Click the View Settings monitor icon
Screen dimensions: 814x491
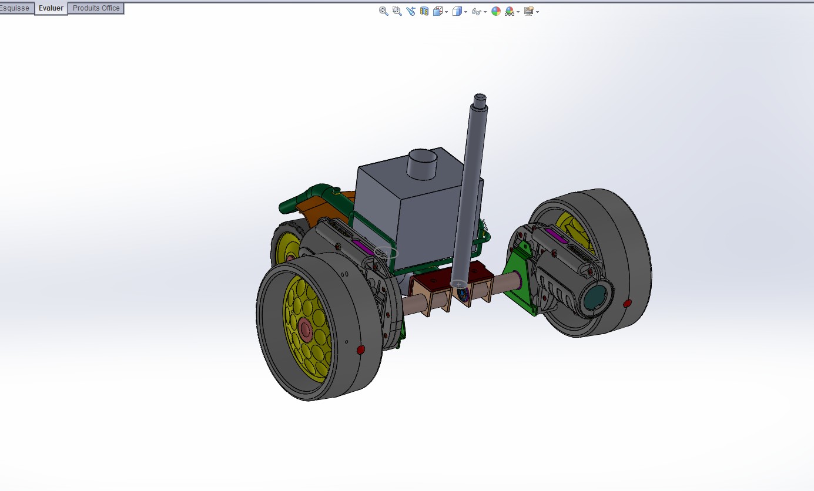coord(529,11)
